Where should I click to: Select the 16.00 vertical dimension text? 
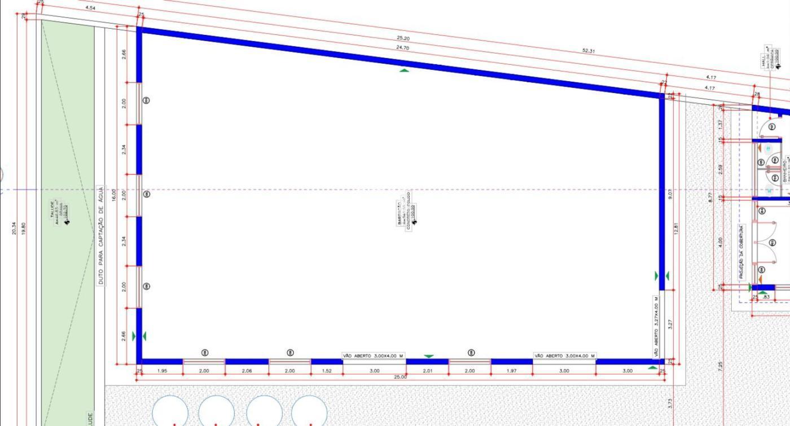tap(115, 196)
